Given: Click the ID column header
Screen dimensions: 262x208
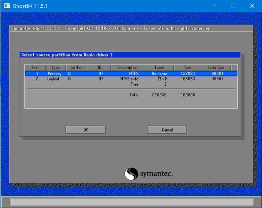Looking at the screenshot, I should tap(99, 67).
